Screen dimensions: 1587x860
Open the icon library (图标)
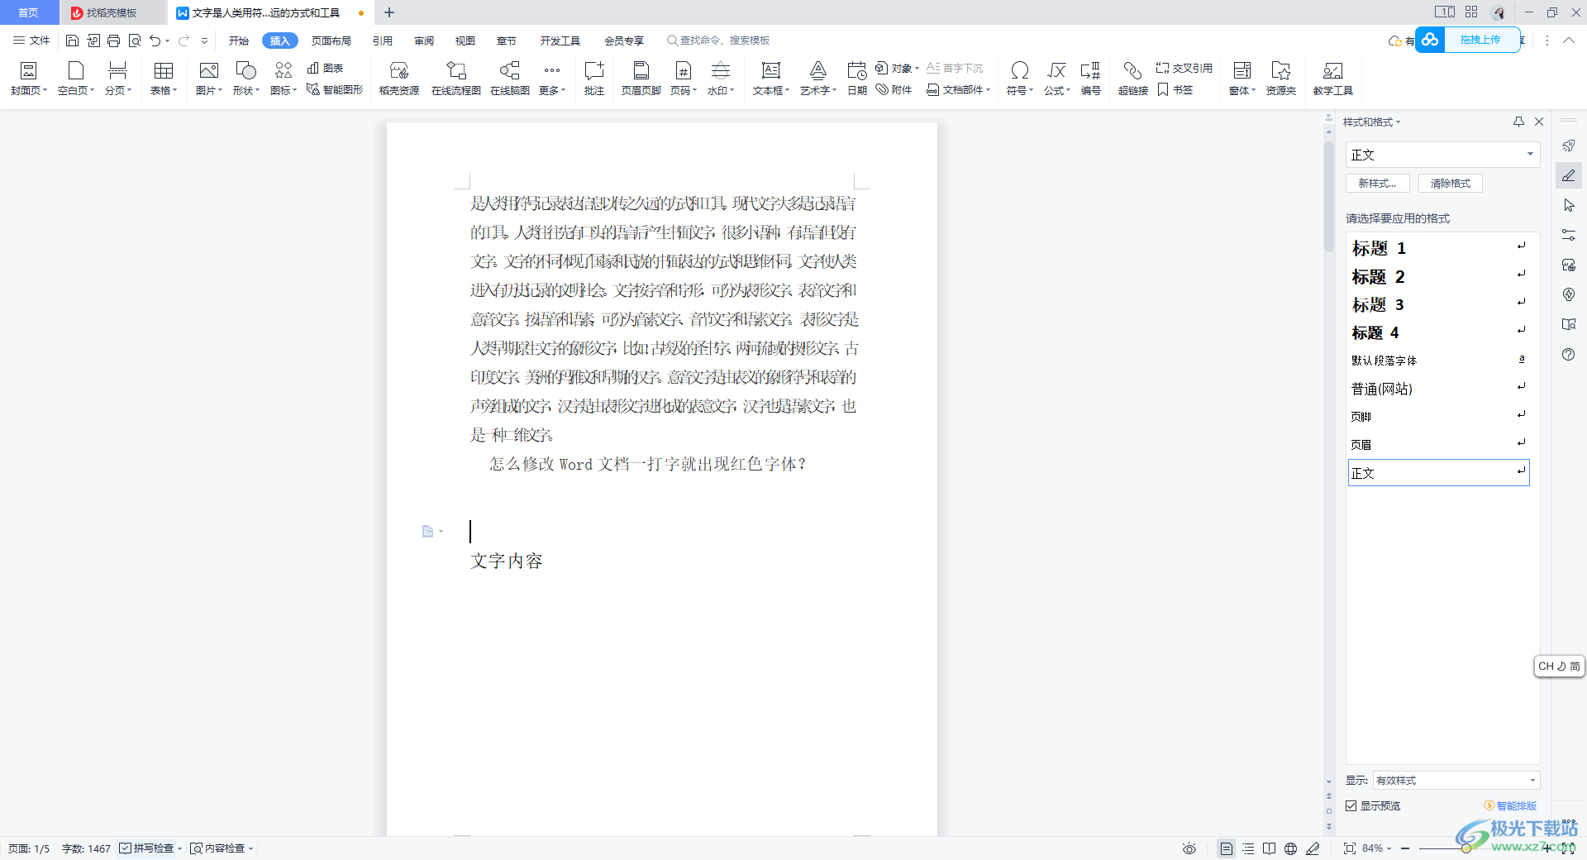point(284,79)
